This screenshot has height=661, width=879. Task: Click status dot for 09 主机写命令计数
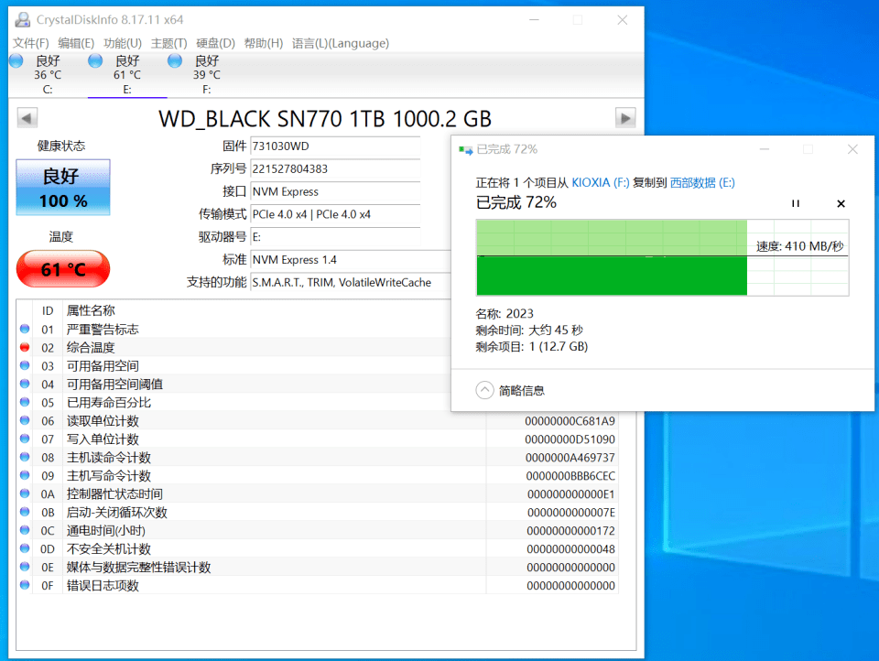25,475
